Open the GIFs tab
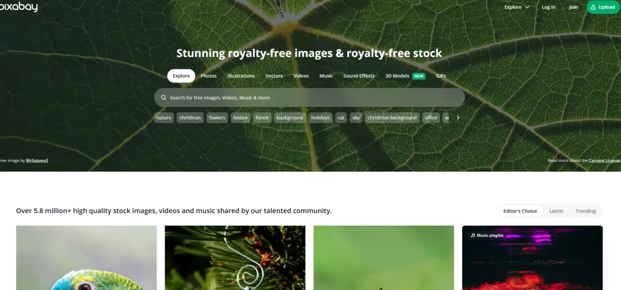Screen dimensions: 621x290 tap(441, 76)
